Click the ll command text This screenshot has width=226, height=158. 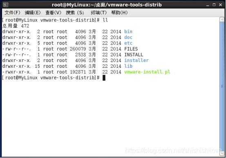click(x=105, y=20)
